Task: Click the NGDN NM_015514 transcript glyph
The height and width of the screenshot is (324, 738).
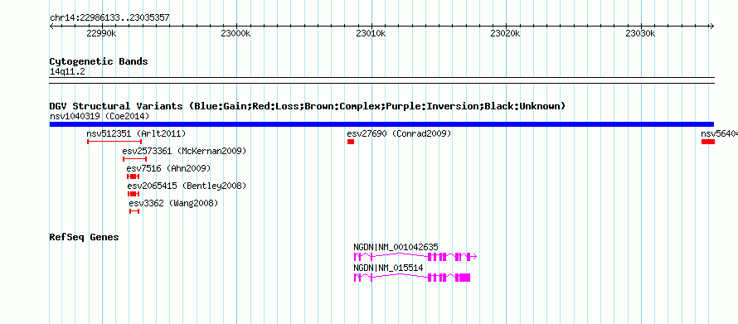Action: pyautogui.click(x=412, y=278)
